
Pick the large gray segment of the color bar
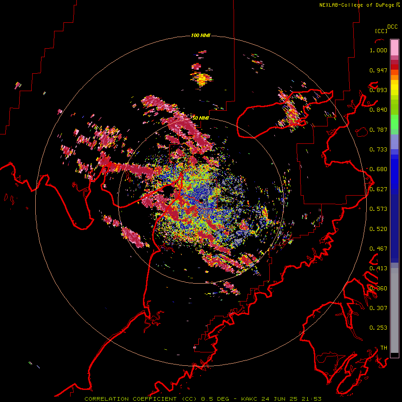coord(394,310)
